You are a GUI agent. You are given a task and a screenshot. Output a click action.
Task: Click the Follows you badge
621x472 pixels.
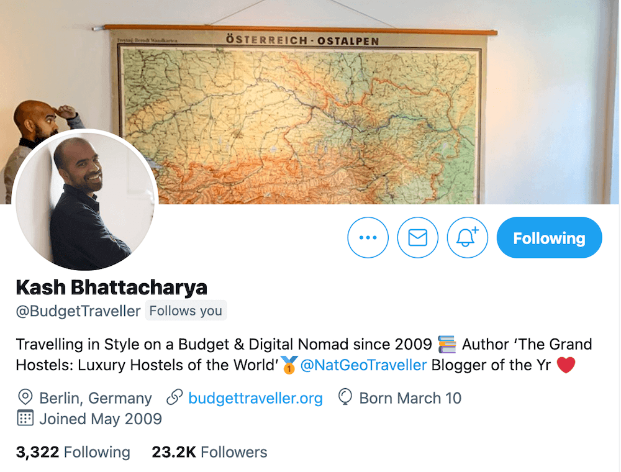pos(186,311)
